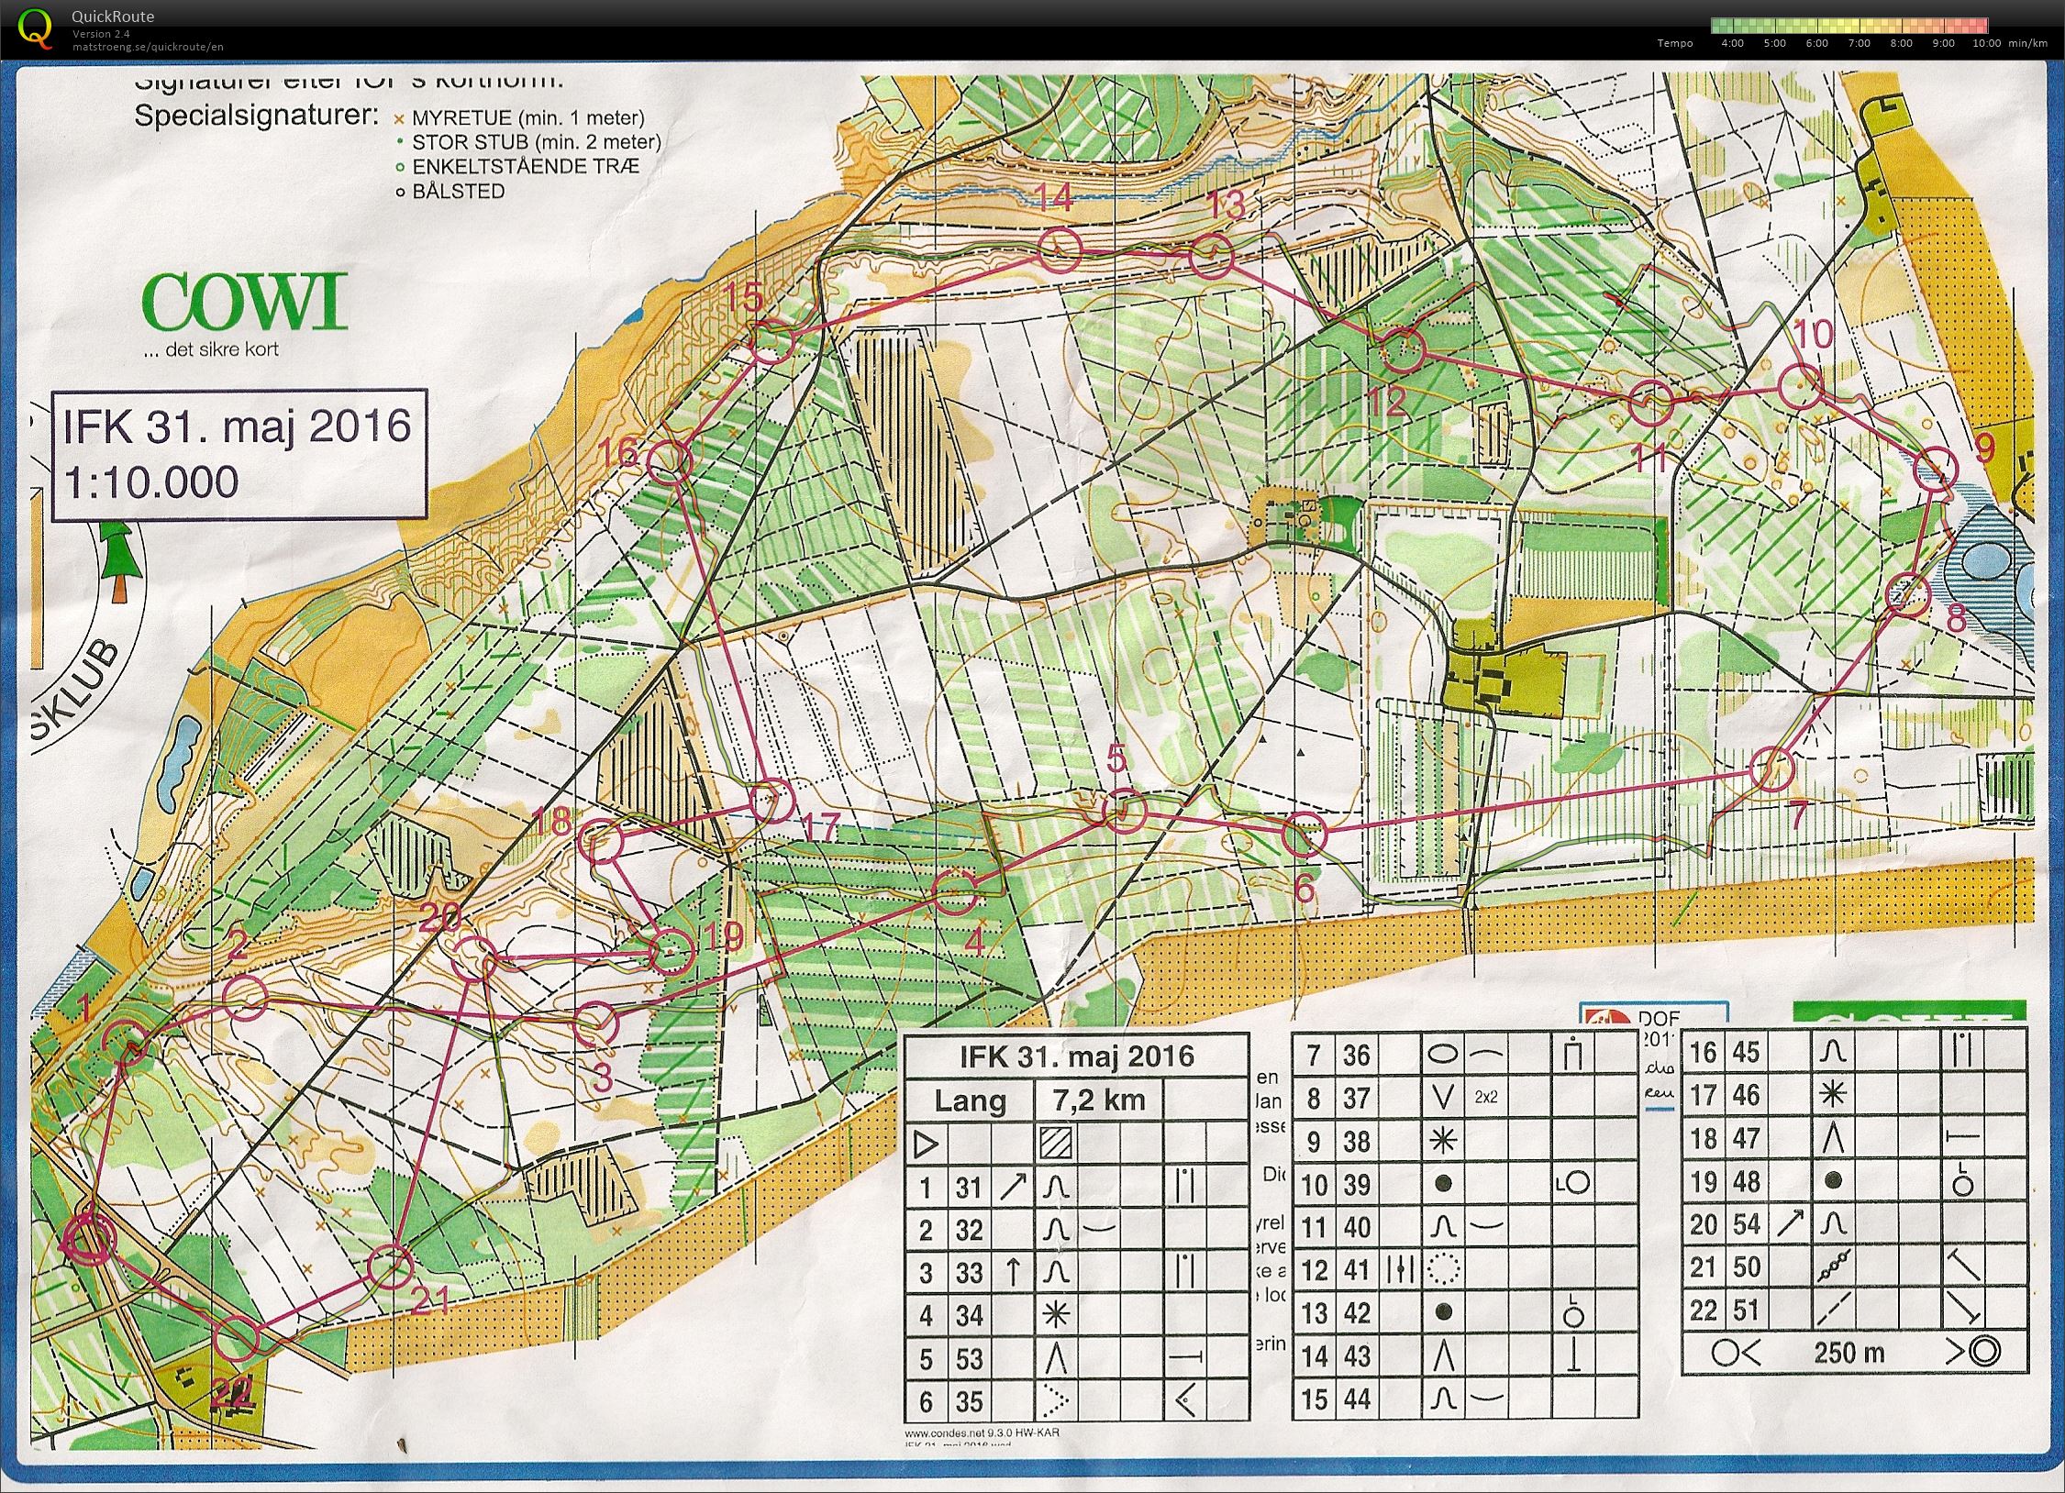
Task: Select control circle 9 on the map
Action: pyautogui.click(x=1936, y=469)
